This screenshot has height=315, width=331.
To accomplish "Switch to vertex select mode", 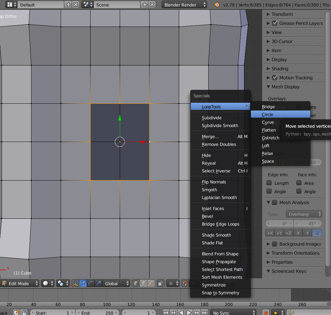I will [136, 284].
